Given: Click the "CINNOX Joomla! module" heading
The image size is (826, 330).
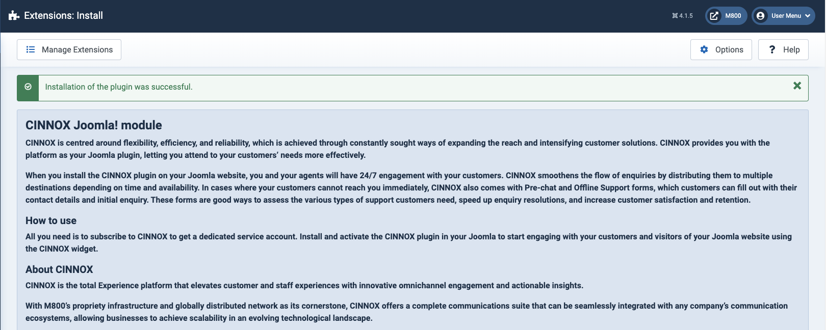Looking at the screenshot, I should coord(94,125).
